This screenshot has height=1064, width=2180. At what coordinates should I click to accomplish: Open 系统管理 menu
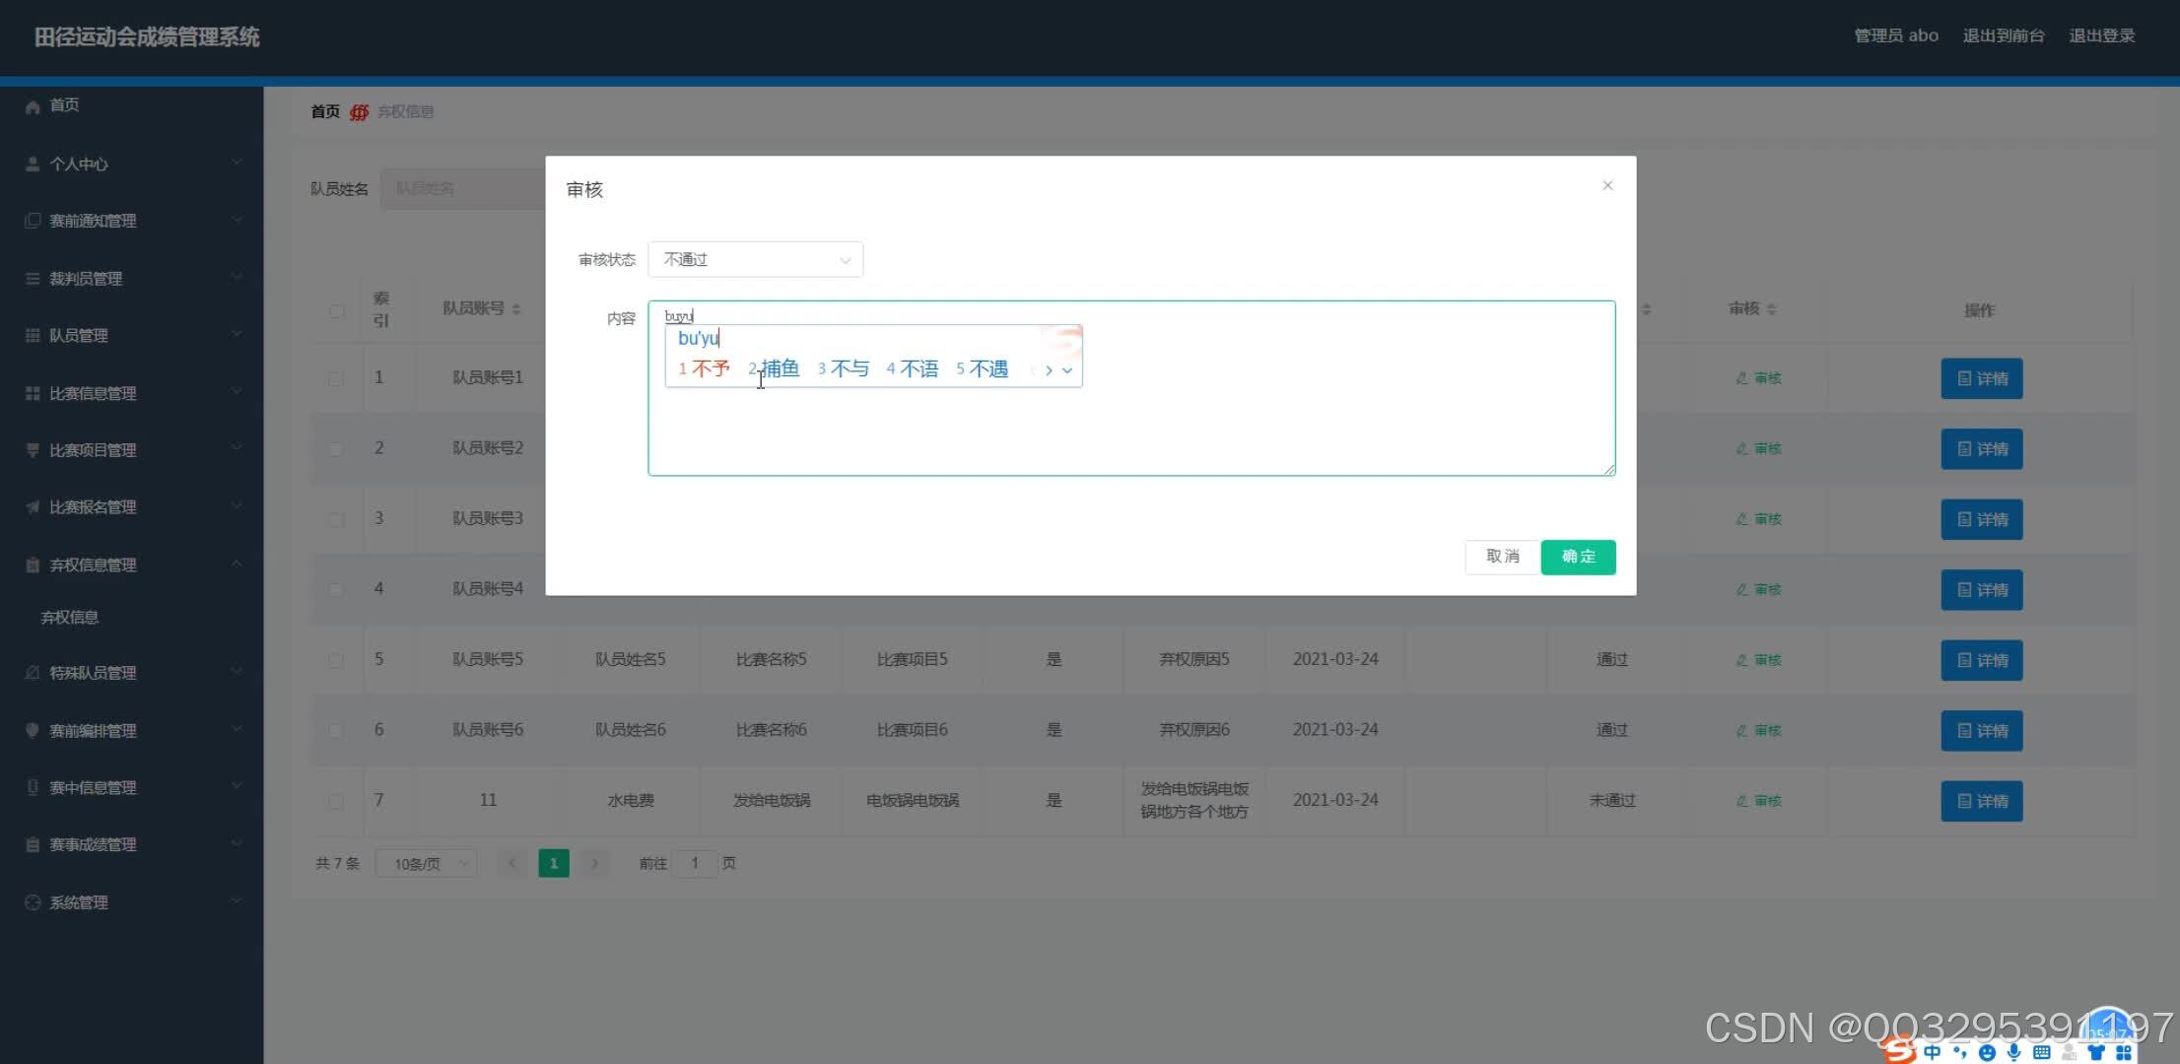[131, 902]
